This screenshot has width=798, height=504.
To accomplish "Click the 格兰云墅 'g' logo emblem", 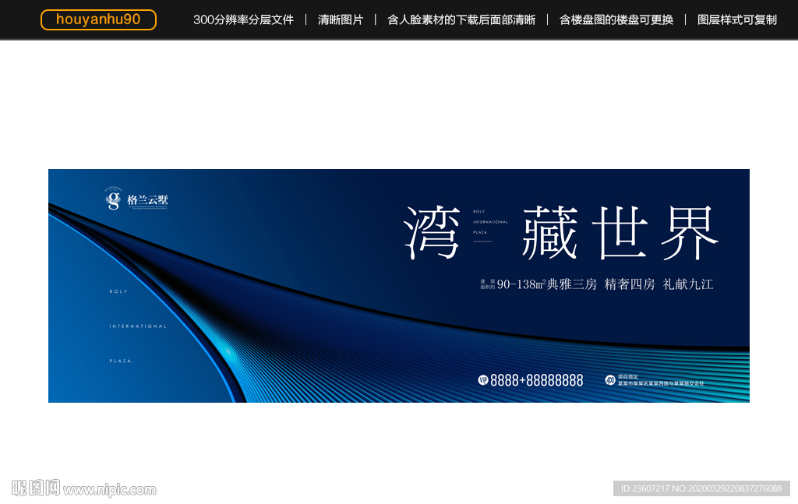I will click(x=114, y=199).
